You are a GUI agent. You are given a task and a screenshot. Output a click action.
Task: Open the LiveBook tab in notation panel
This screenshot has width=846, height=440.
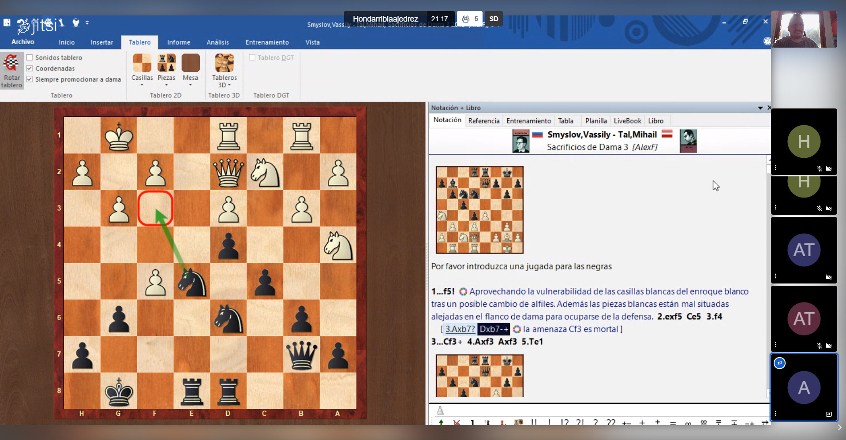(627, 121)
